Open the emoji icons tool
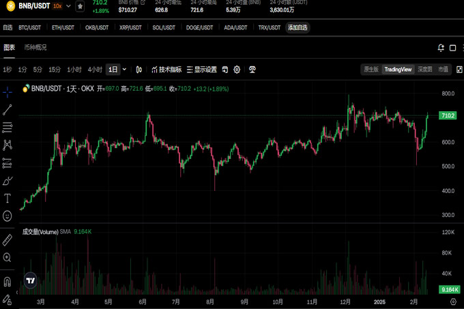Viewport: 464px width, 309px height. [x=8, y=216]
